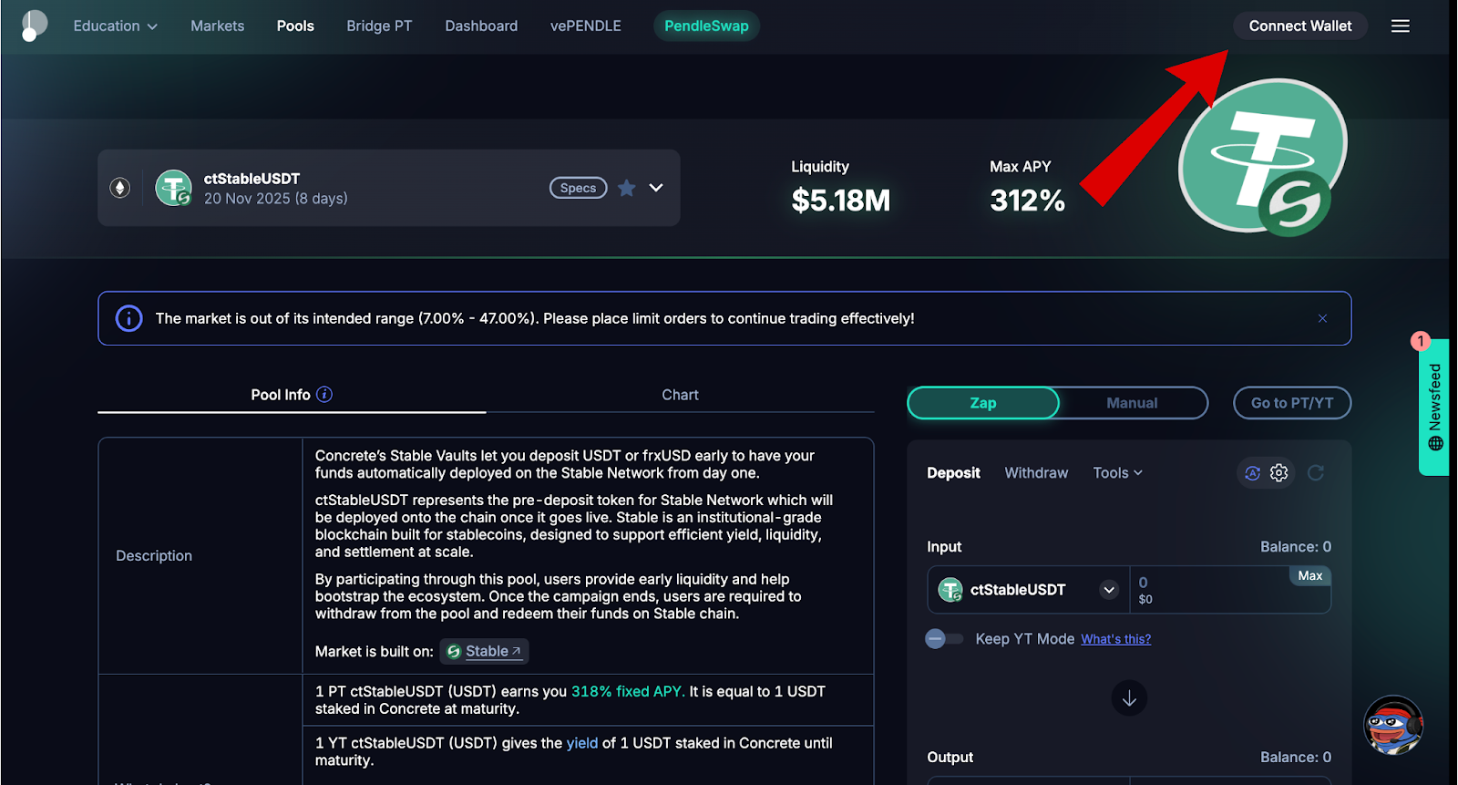Click the Input Balance: 0 label
Screen dimensions: 1458x785
point(1296,547)
